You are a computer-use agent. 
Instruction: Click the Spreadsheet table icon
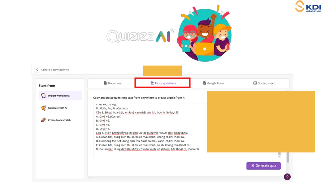pyautogui.click(x=255, y=83)
